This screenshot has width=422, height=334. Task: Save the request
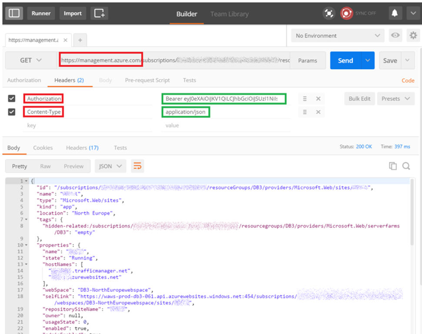click(390, 60)
